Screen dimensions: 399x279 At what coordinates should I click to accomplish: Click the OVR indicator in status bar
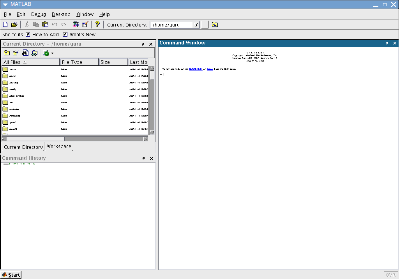tap(390, 275)
